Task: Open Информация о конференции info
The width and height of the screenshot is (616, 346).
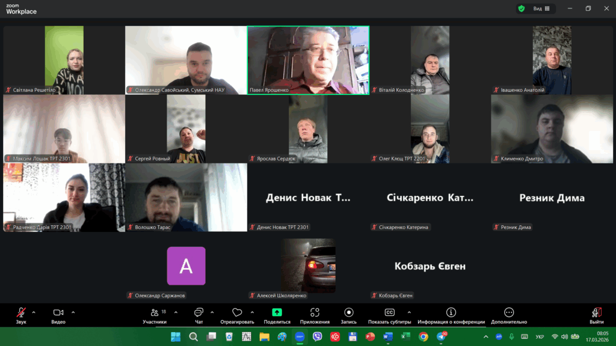Action: (x=451, y=315)
